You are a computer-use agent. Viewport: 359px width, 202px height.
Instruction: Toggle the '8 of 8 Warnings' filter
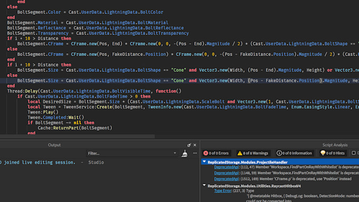pos(253,153)
